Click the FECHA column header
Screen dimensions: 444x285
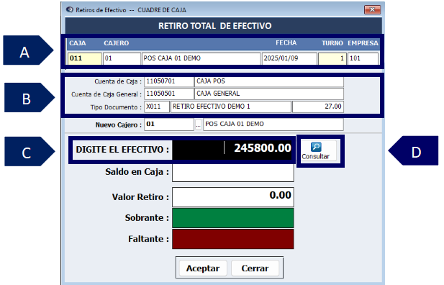286,42
